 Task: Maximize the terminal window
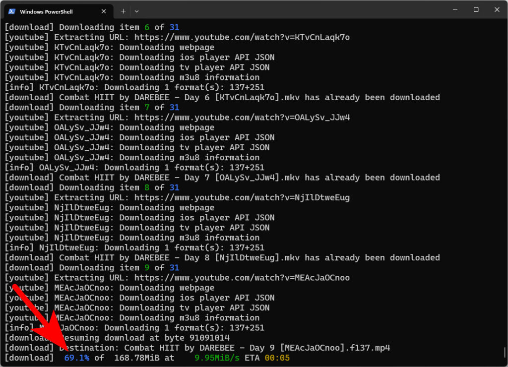tap(476, 10)
